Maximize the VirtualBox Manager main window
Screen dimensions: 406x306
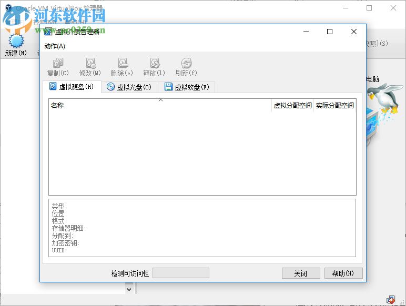(x=369, y=8)
